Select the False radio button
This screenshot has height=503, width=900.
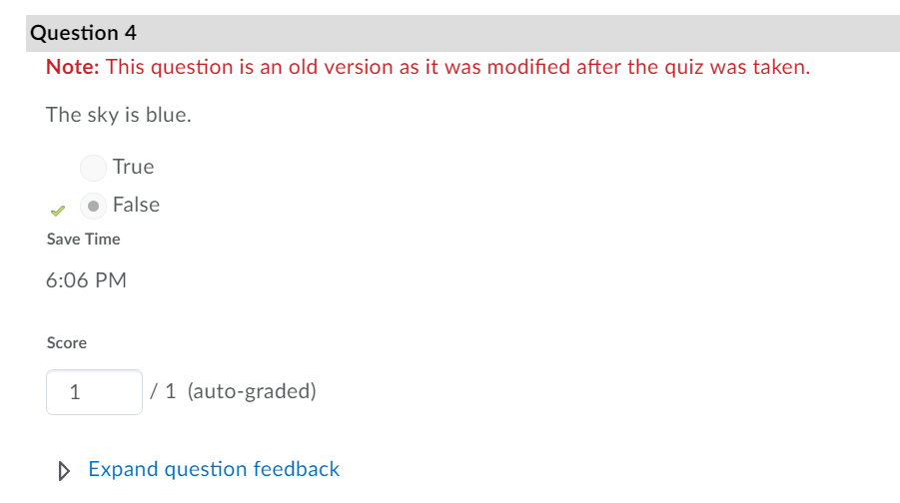[x=93, y=206]
